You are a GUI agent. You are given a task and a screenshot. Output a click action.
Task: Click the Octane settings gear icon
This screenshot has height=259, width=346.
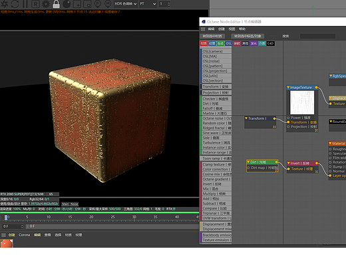(x=46, y=4)
